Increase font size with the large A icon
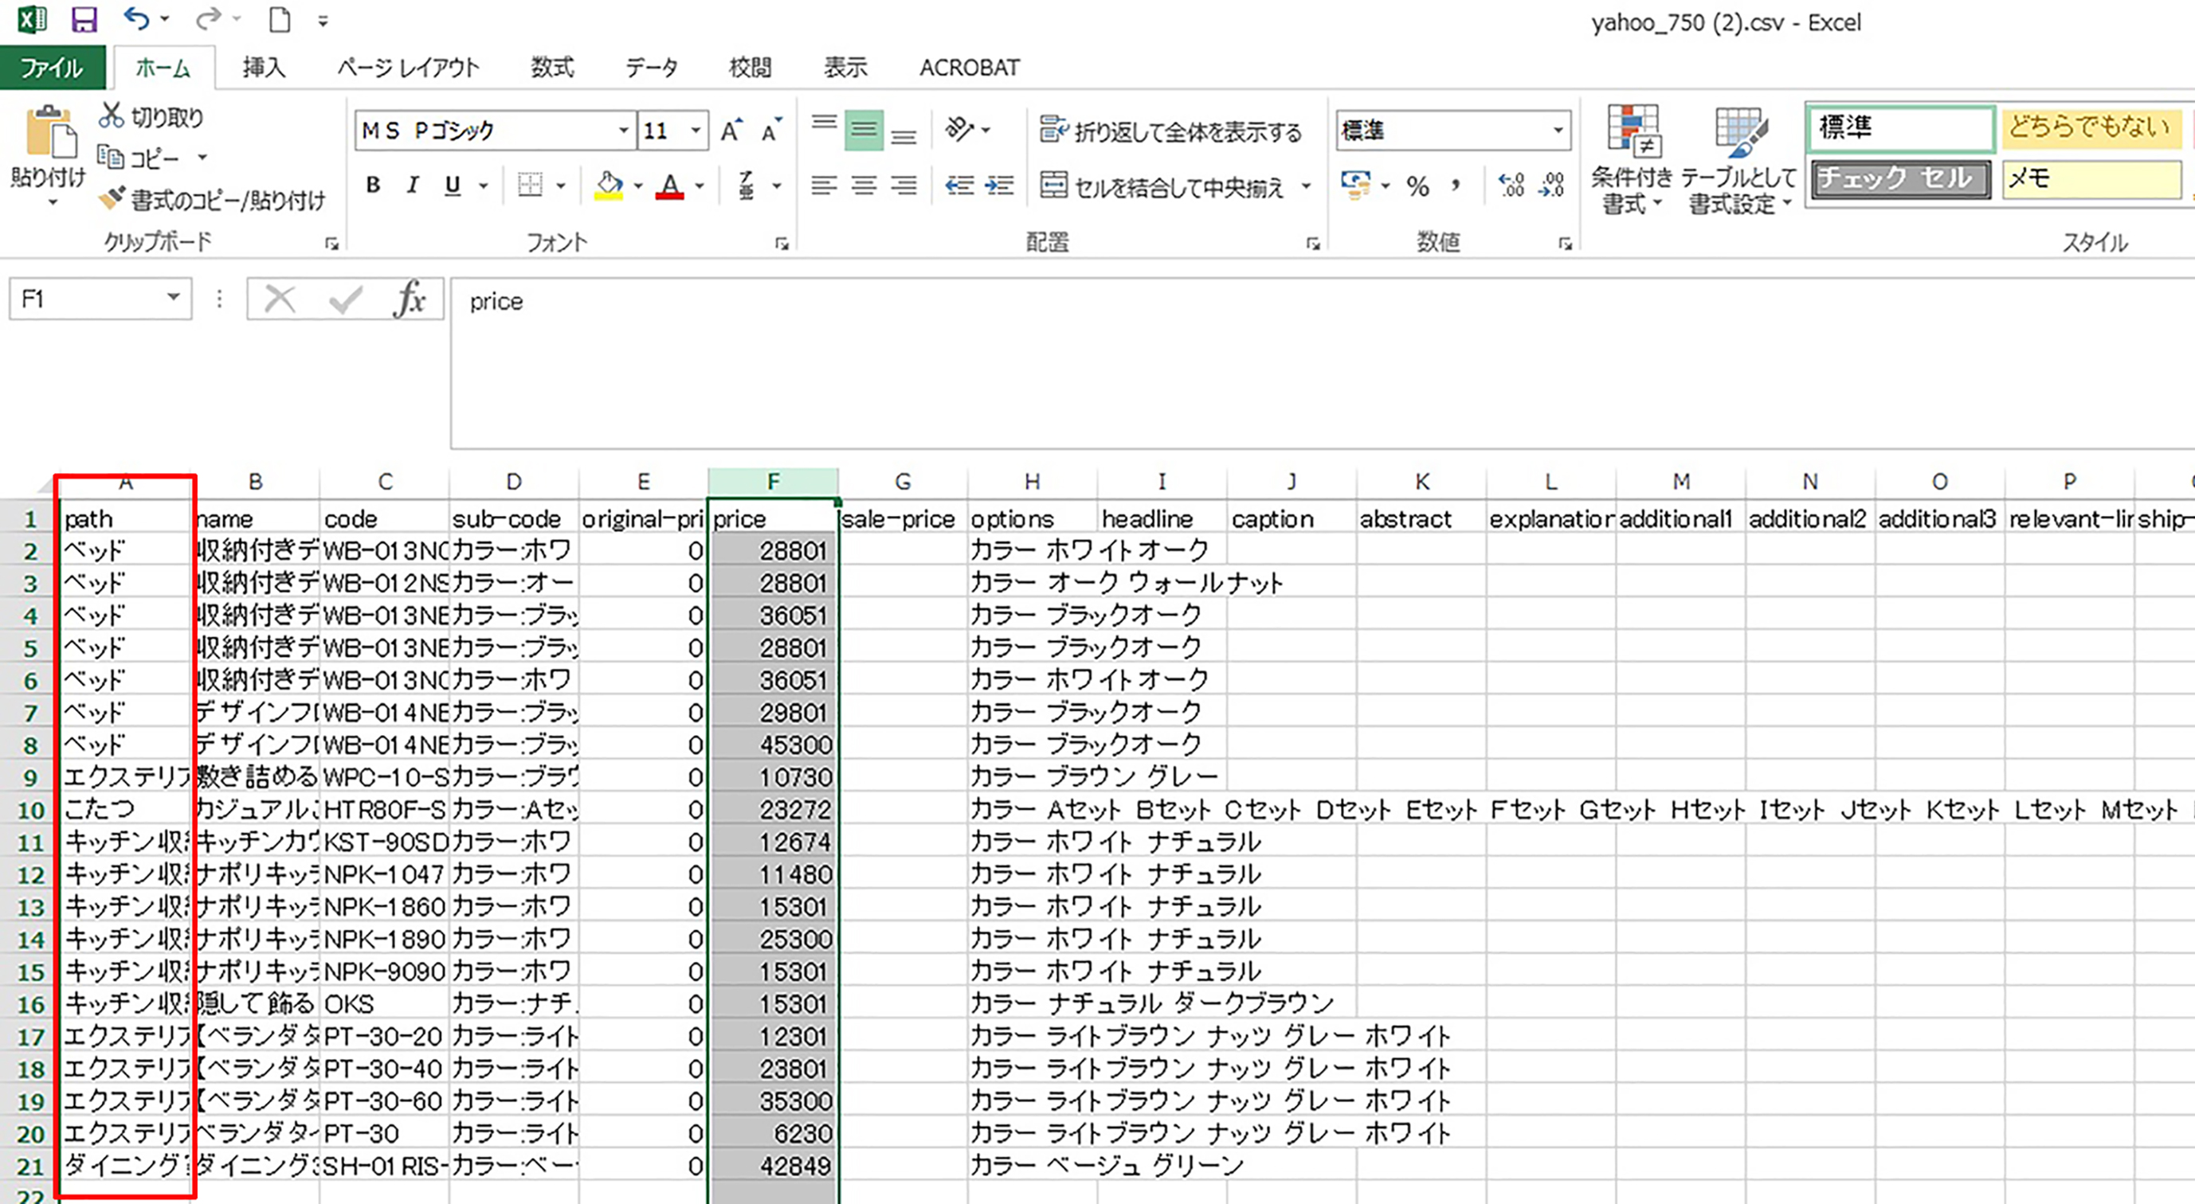 731,131
